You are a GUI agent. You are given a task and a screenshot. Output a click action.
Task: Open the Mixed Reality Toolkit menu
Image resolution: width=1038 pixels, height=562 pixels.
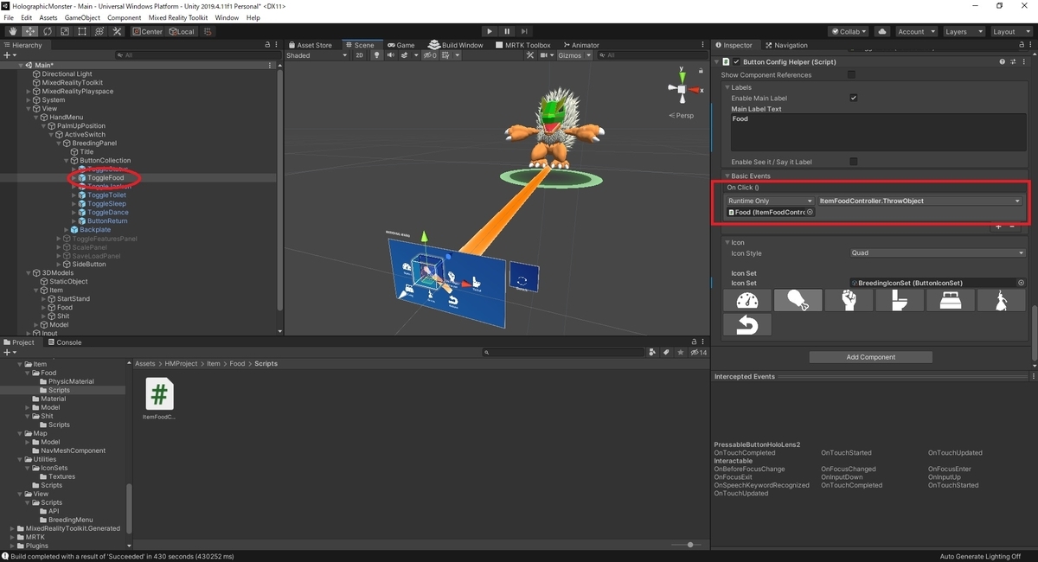pos(178,17)
